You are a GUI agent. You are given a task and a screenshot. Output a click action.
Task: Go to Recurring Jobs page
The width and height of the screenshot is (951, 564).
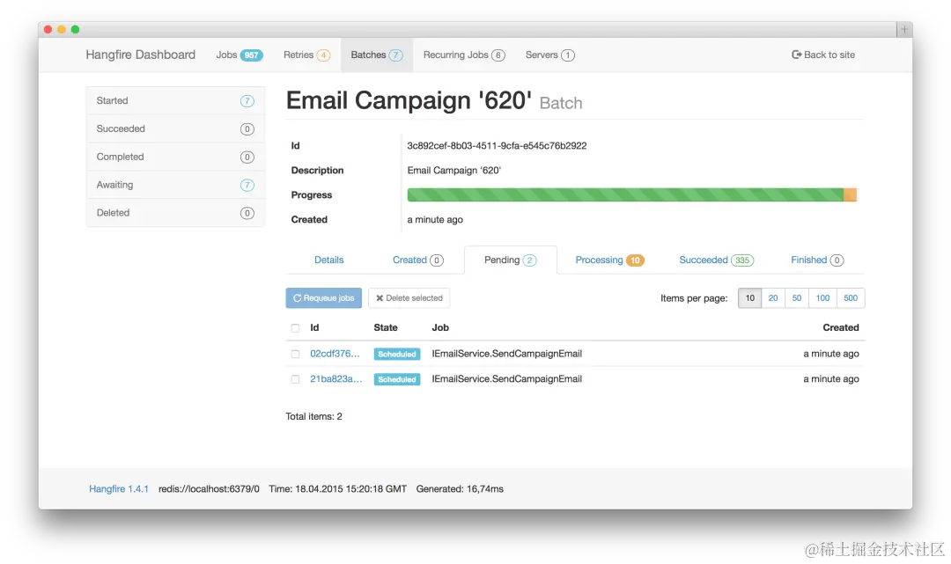tap(464, 55)
